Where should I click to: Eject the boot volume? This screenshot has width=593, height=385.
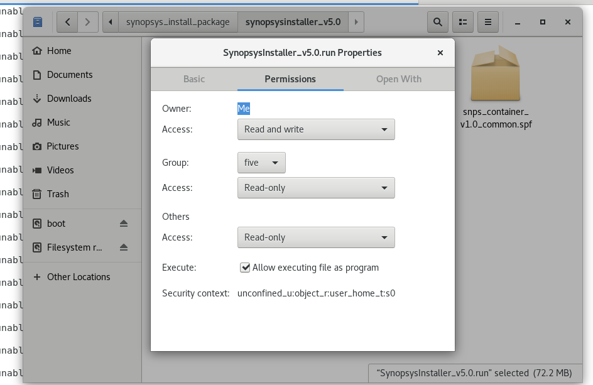[x=124, y=224]
